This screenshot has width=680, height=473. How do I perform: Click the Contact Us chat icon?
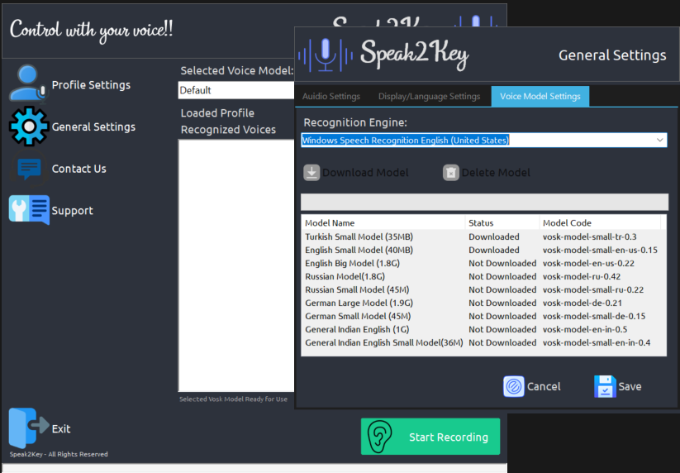(x=29, y=169)
